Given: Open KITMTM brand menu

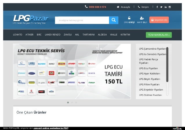Looking at the screenshot, I should click(x=125, y=35).
